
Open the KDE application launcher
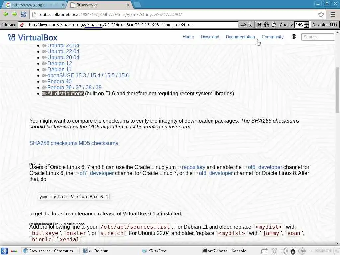[x=4, y=251]
